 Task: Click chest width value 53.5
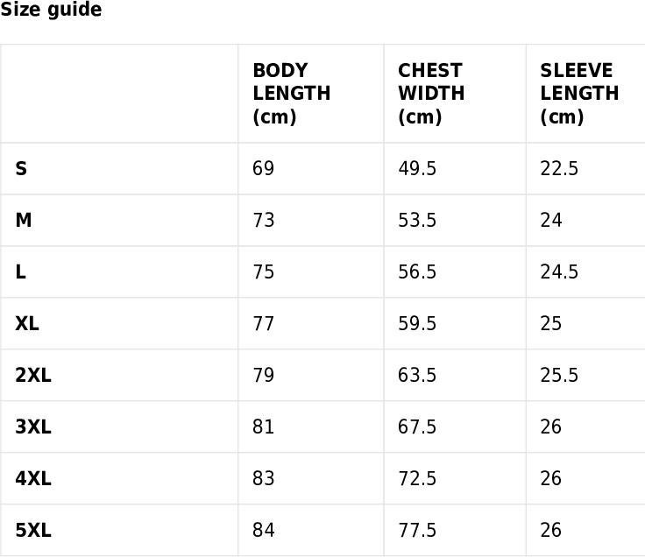[x=417, y=220]
